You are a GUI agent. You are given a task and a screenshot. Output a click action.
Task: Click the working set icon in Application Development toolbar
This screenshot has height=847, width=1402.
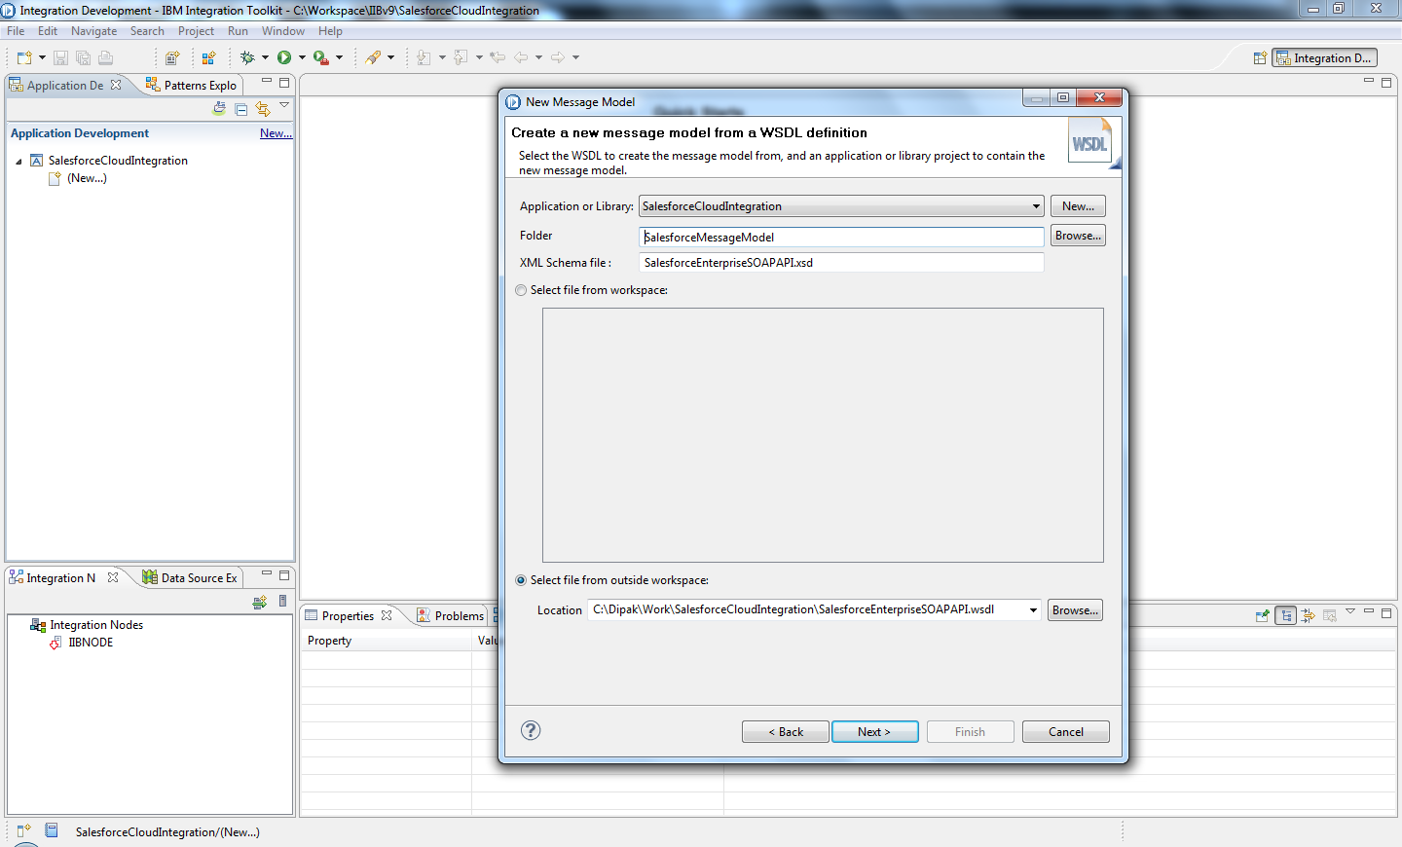point(219,109)
